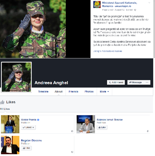
Task: Expand the post options chevron at top right
Action: click(149, 3)
